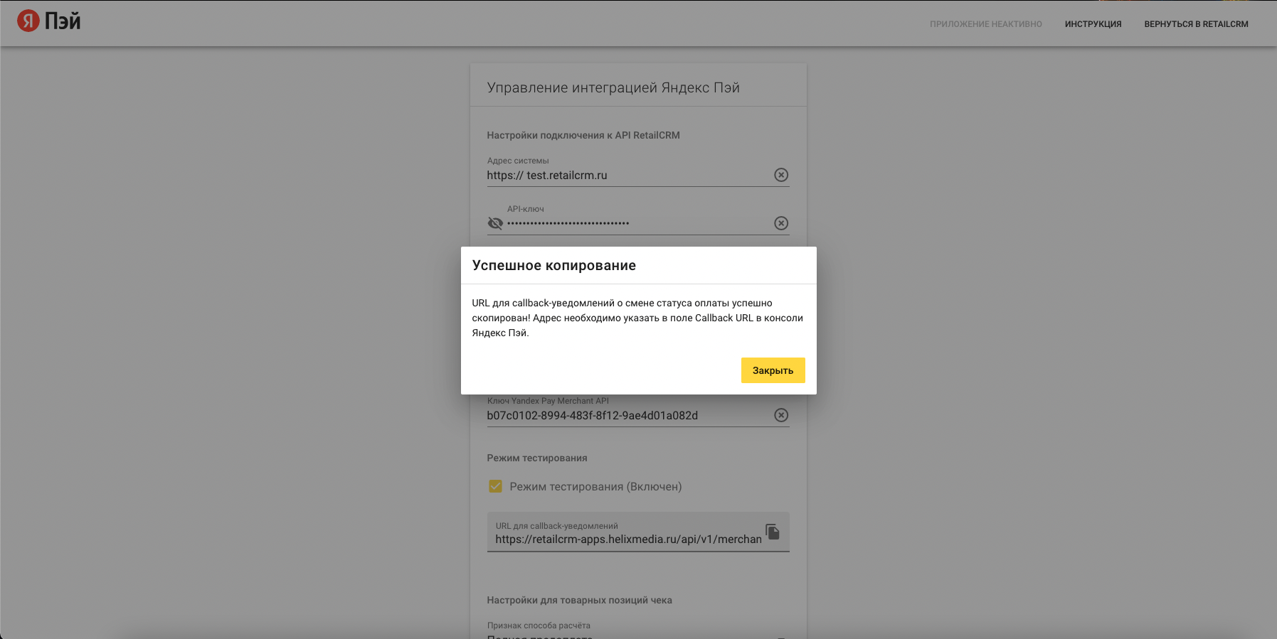The image size is (1277, 639).
Task: Open the Инструкция link
Action: click(x=1093, y=24)
